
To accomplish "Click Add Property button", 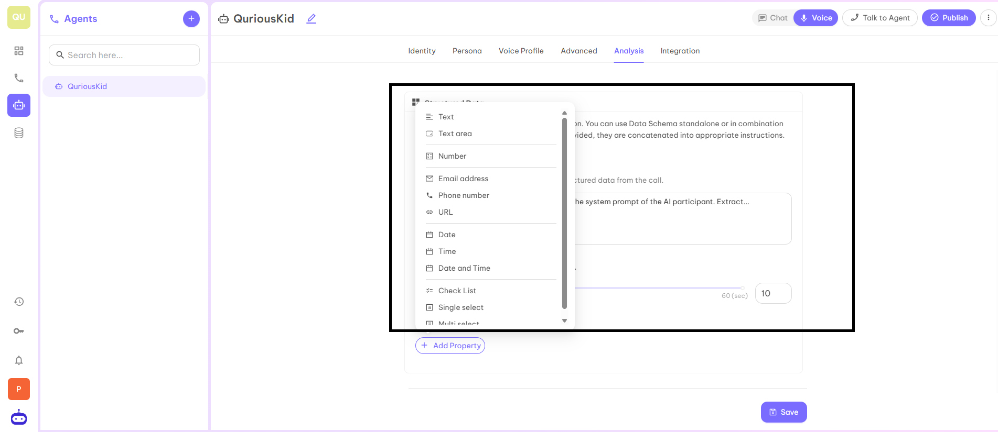I will pos(450,346).
